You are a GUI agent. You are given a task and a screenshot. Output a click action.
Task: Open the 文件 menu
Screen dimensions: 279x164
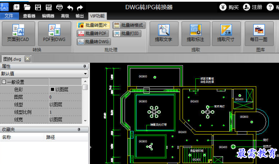click(9, 16)
